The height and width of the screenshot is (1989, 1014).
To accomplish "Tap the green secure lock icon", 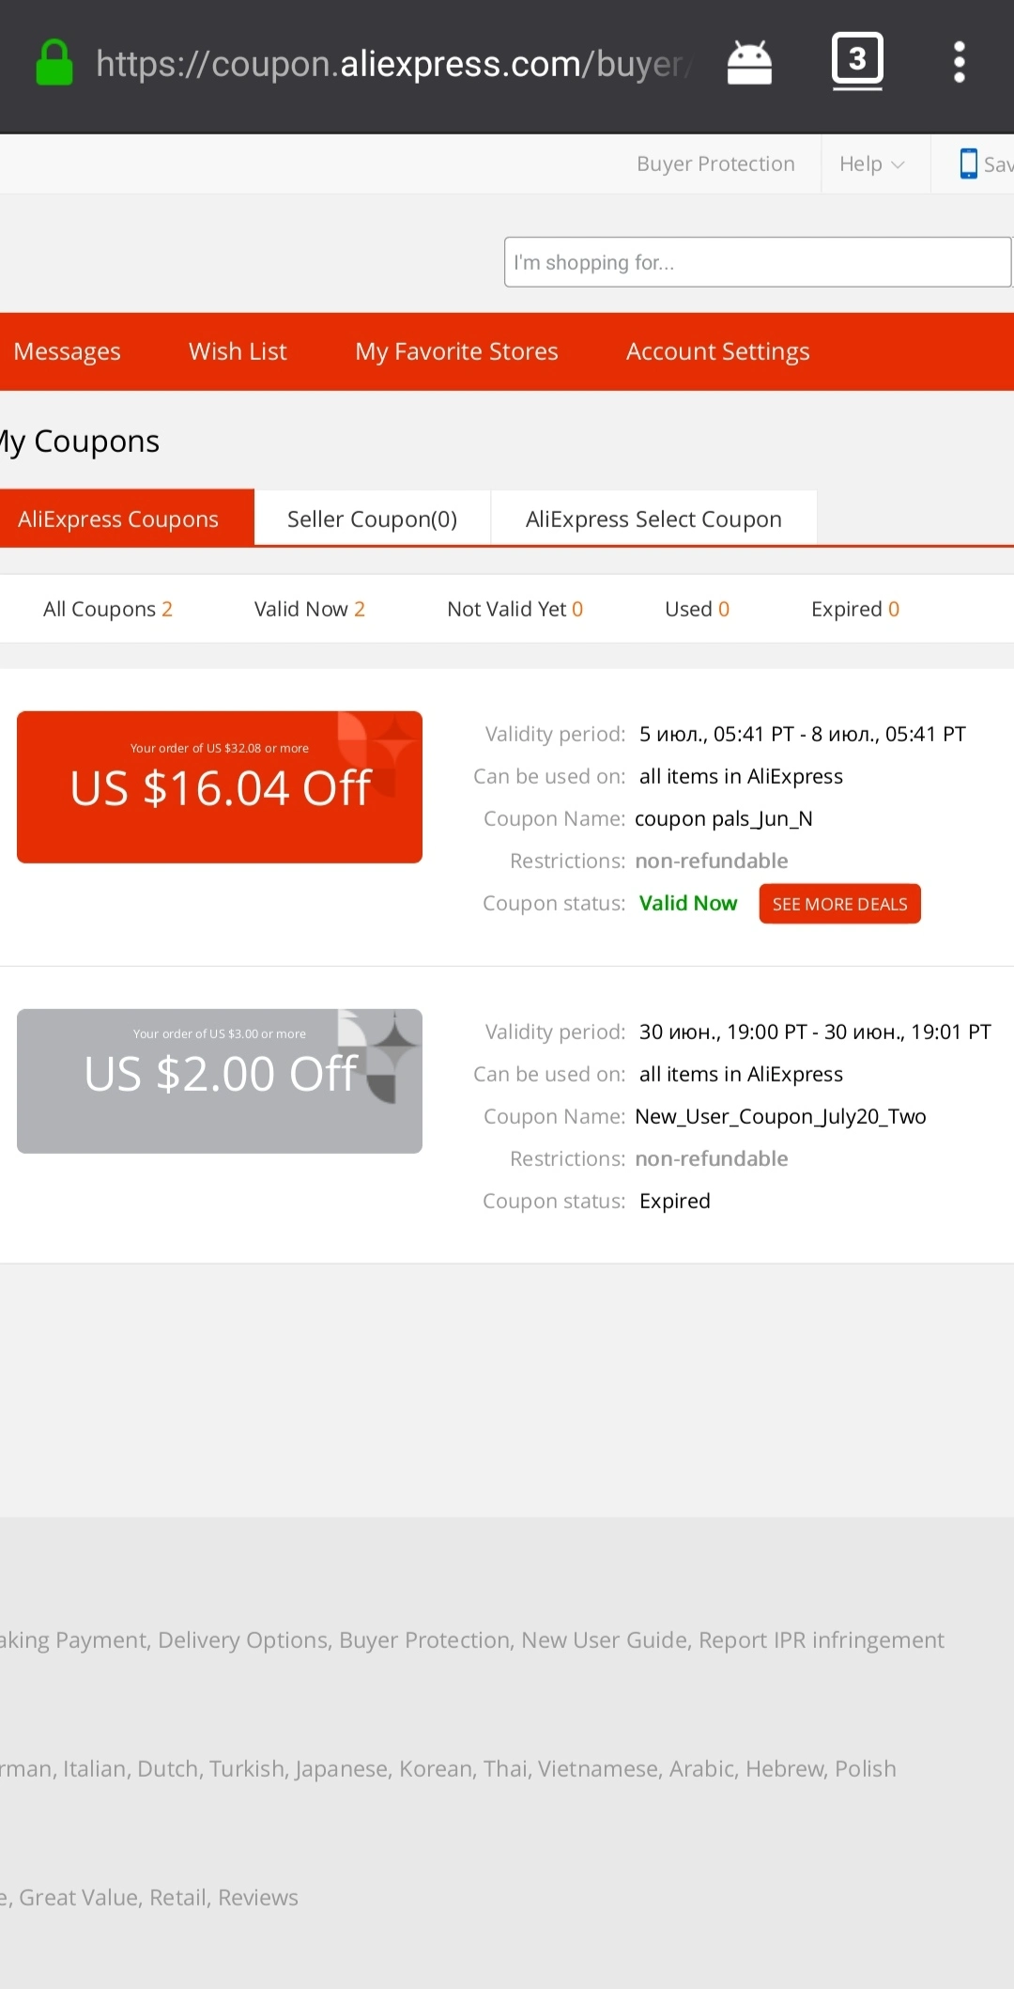I will click(x=54, y=63).
